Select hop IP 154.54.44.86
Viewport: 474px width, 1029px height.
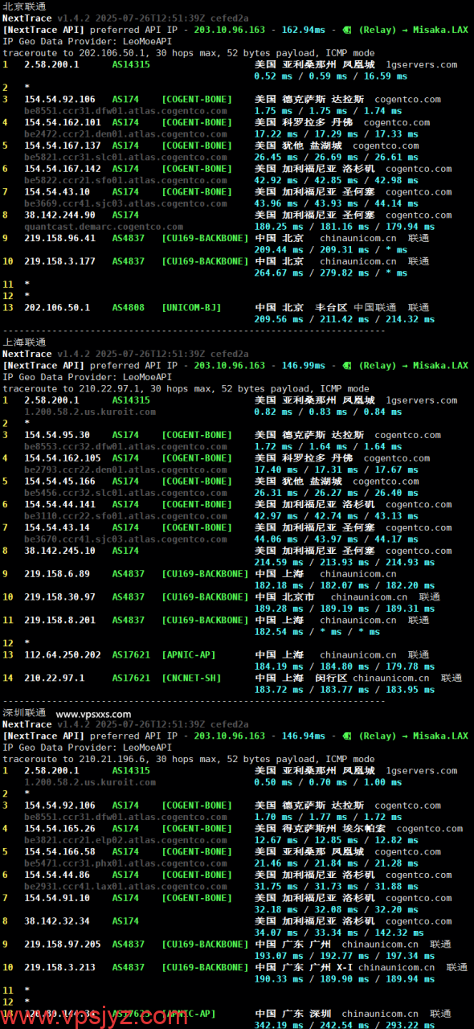(x=57, y=875)
